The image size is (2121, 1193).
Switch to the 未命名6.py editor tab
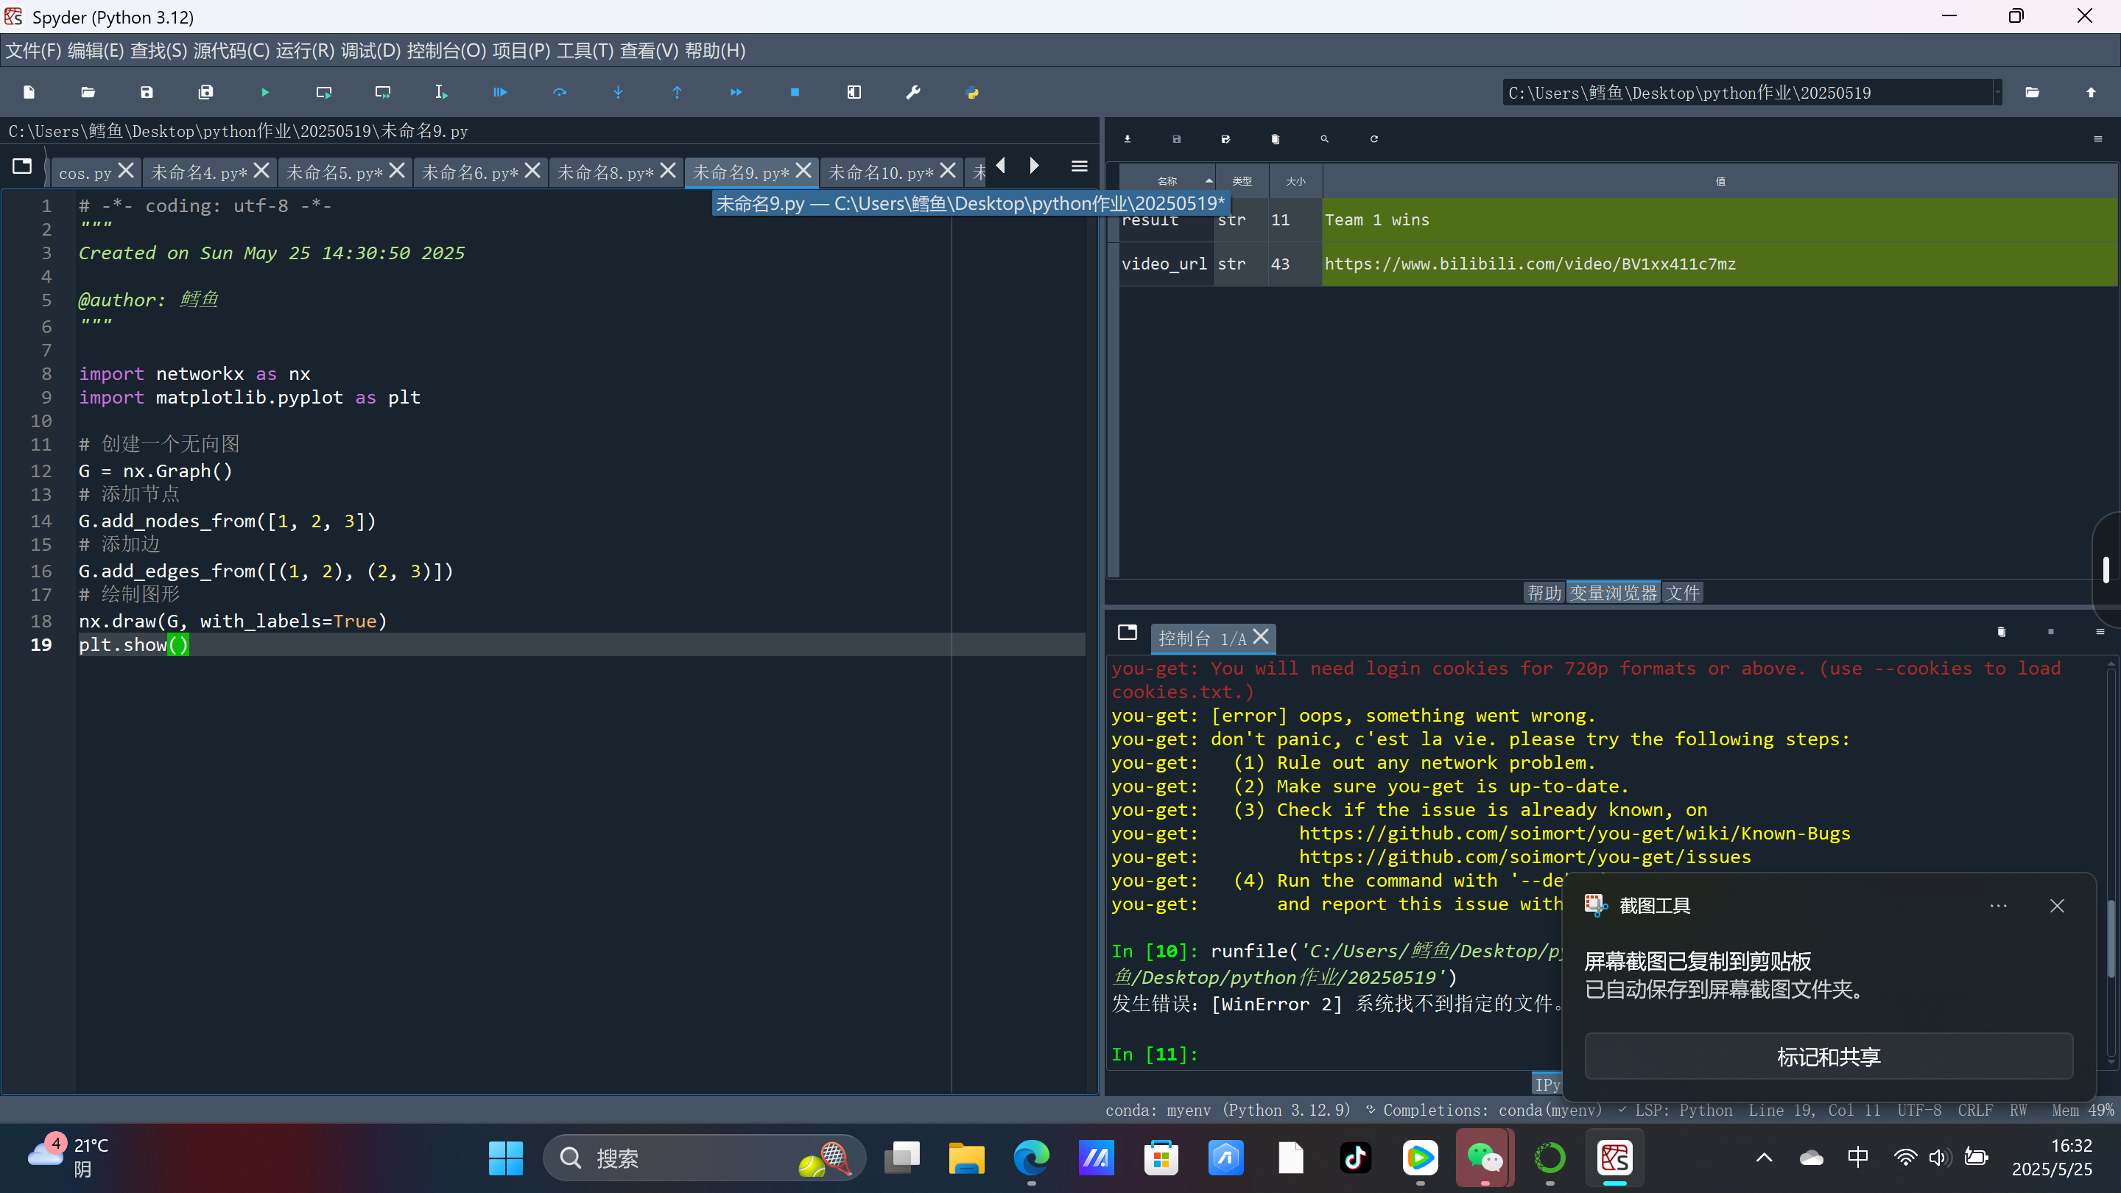(469, 173)
